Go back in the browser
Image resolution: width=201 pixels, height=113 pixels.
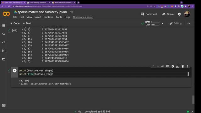2,6
